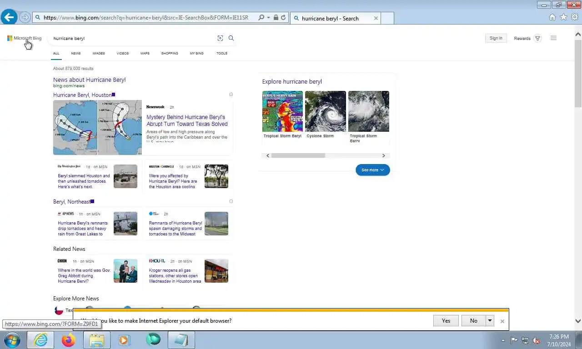This screenshot has height=349, width=582.
Task: Open AP News remnants drop tornadoes article
Action: (x=83, y=228)
